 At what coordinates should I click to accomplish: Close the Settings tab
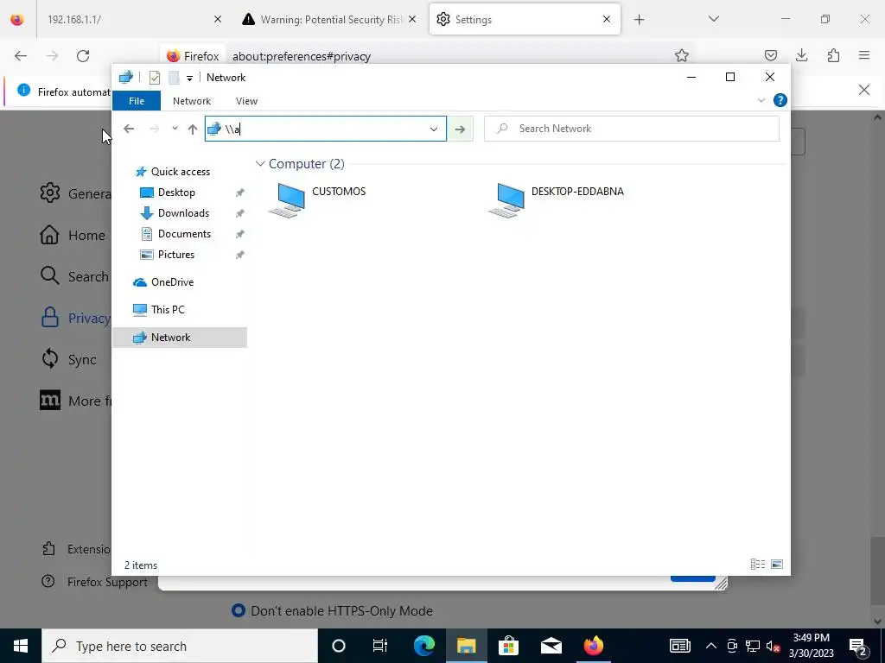tap(607, 20)
